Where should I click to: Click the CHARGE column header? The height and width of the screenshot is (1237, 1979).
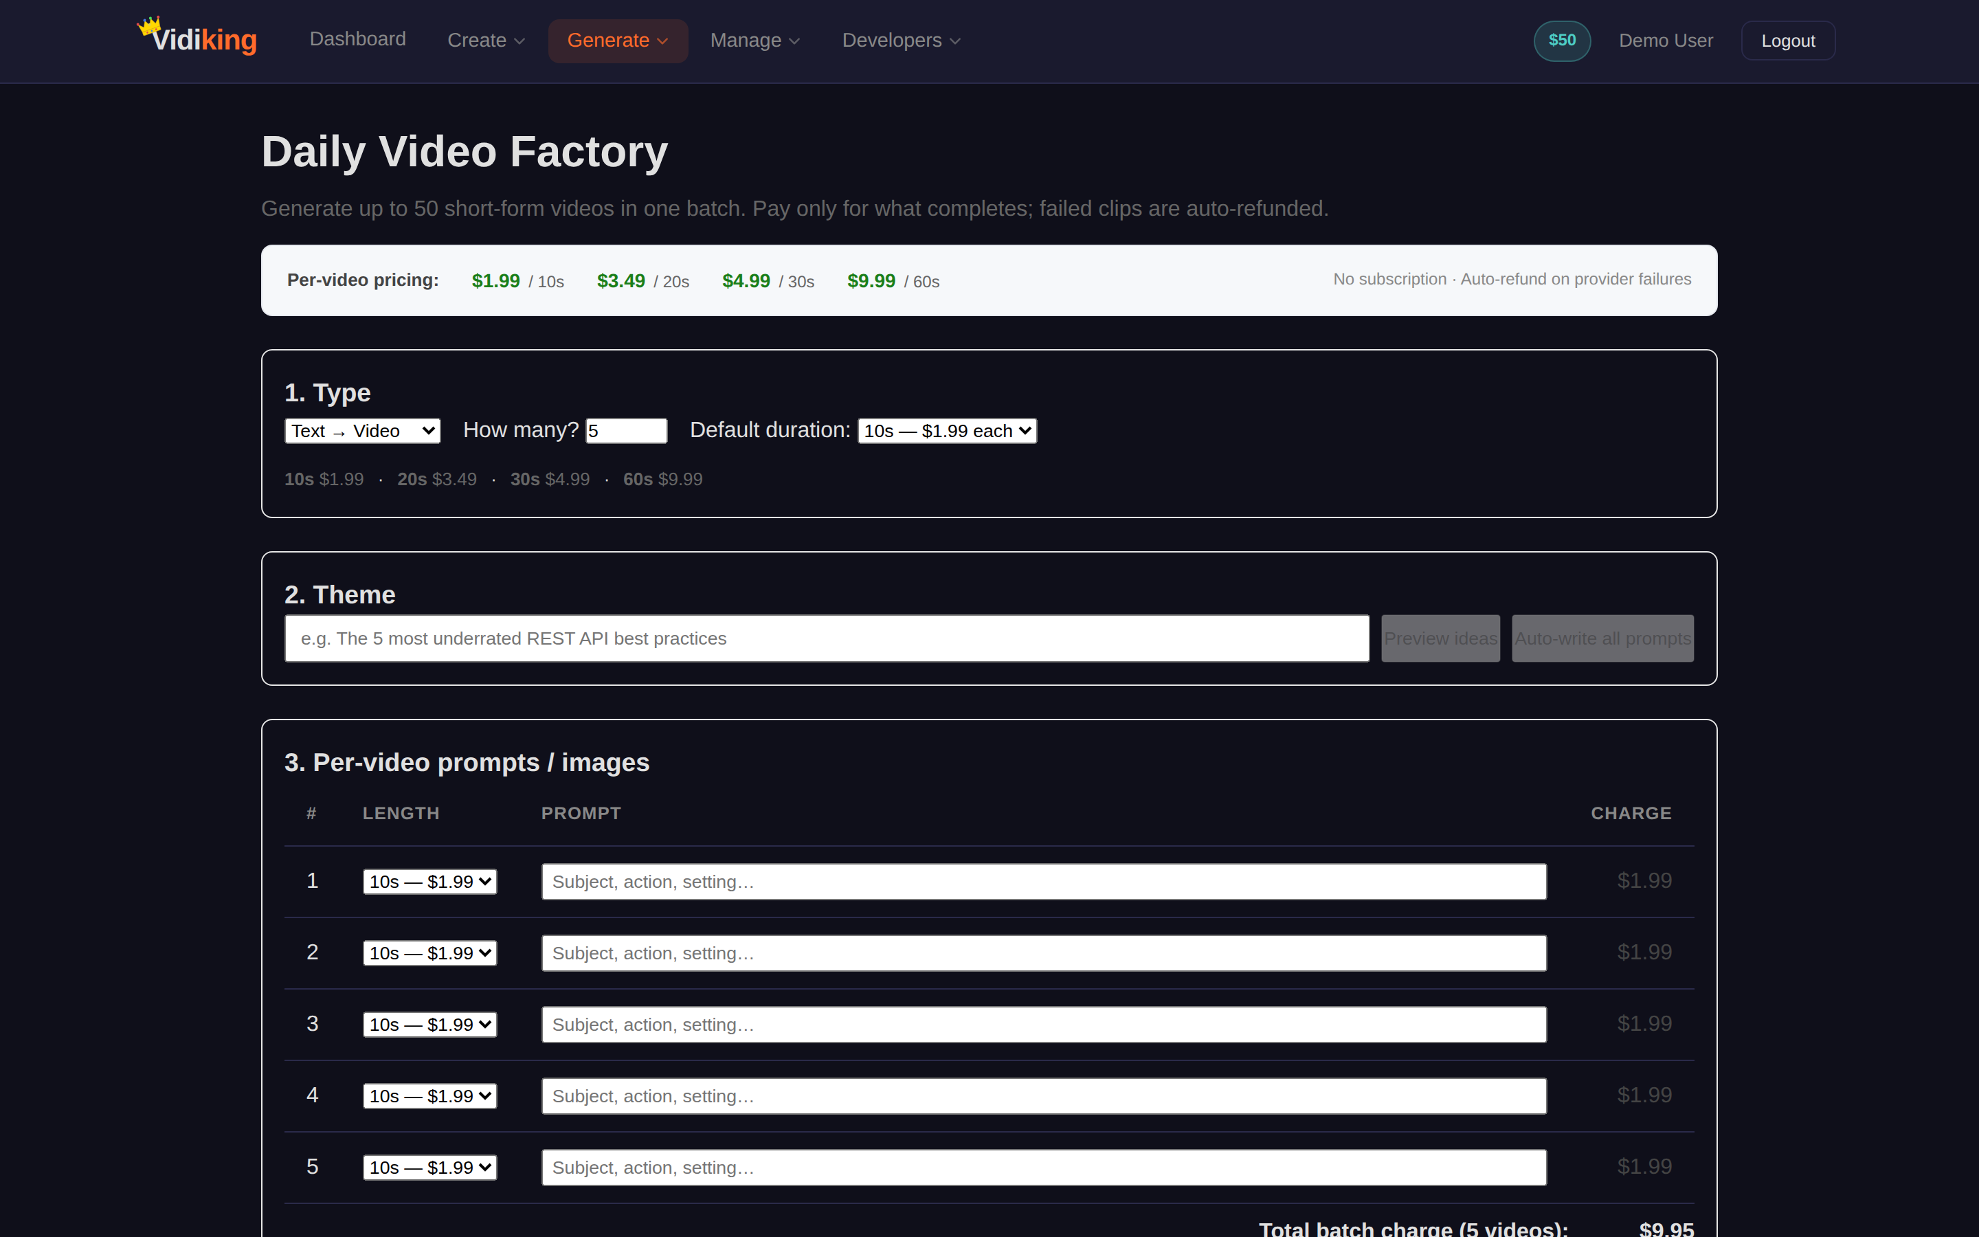(x=1631, y=812)
